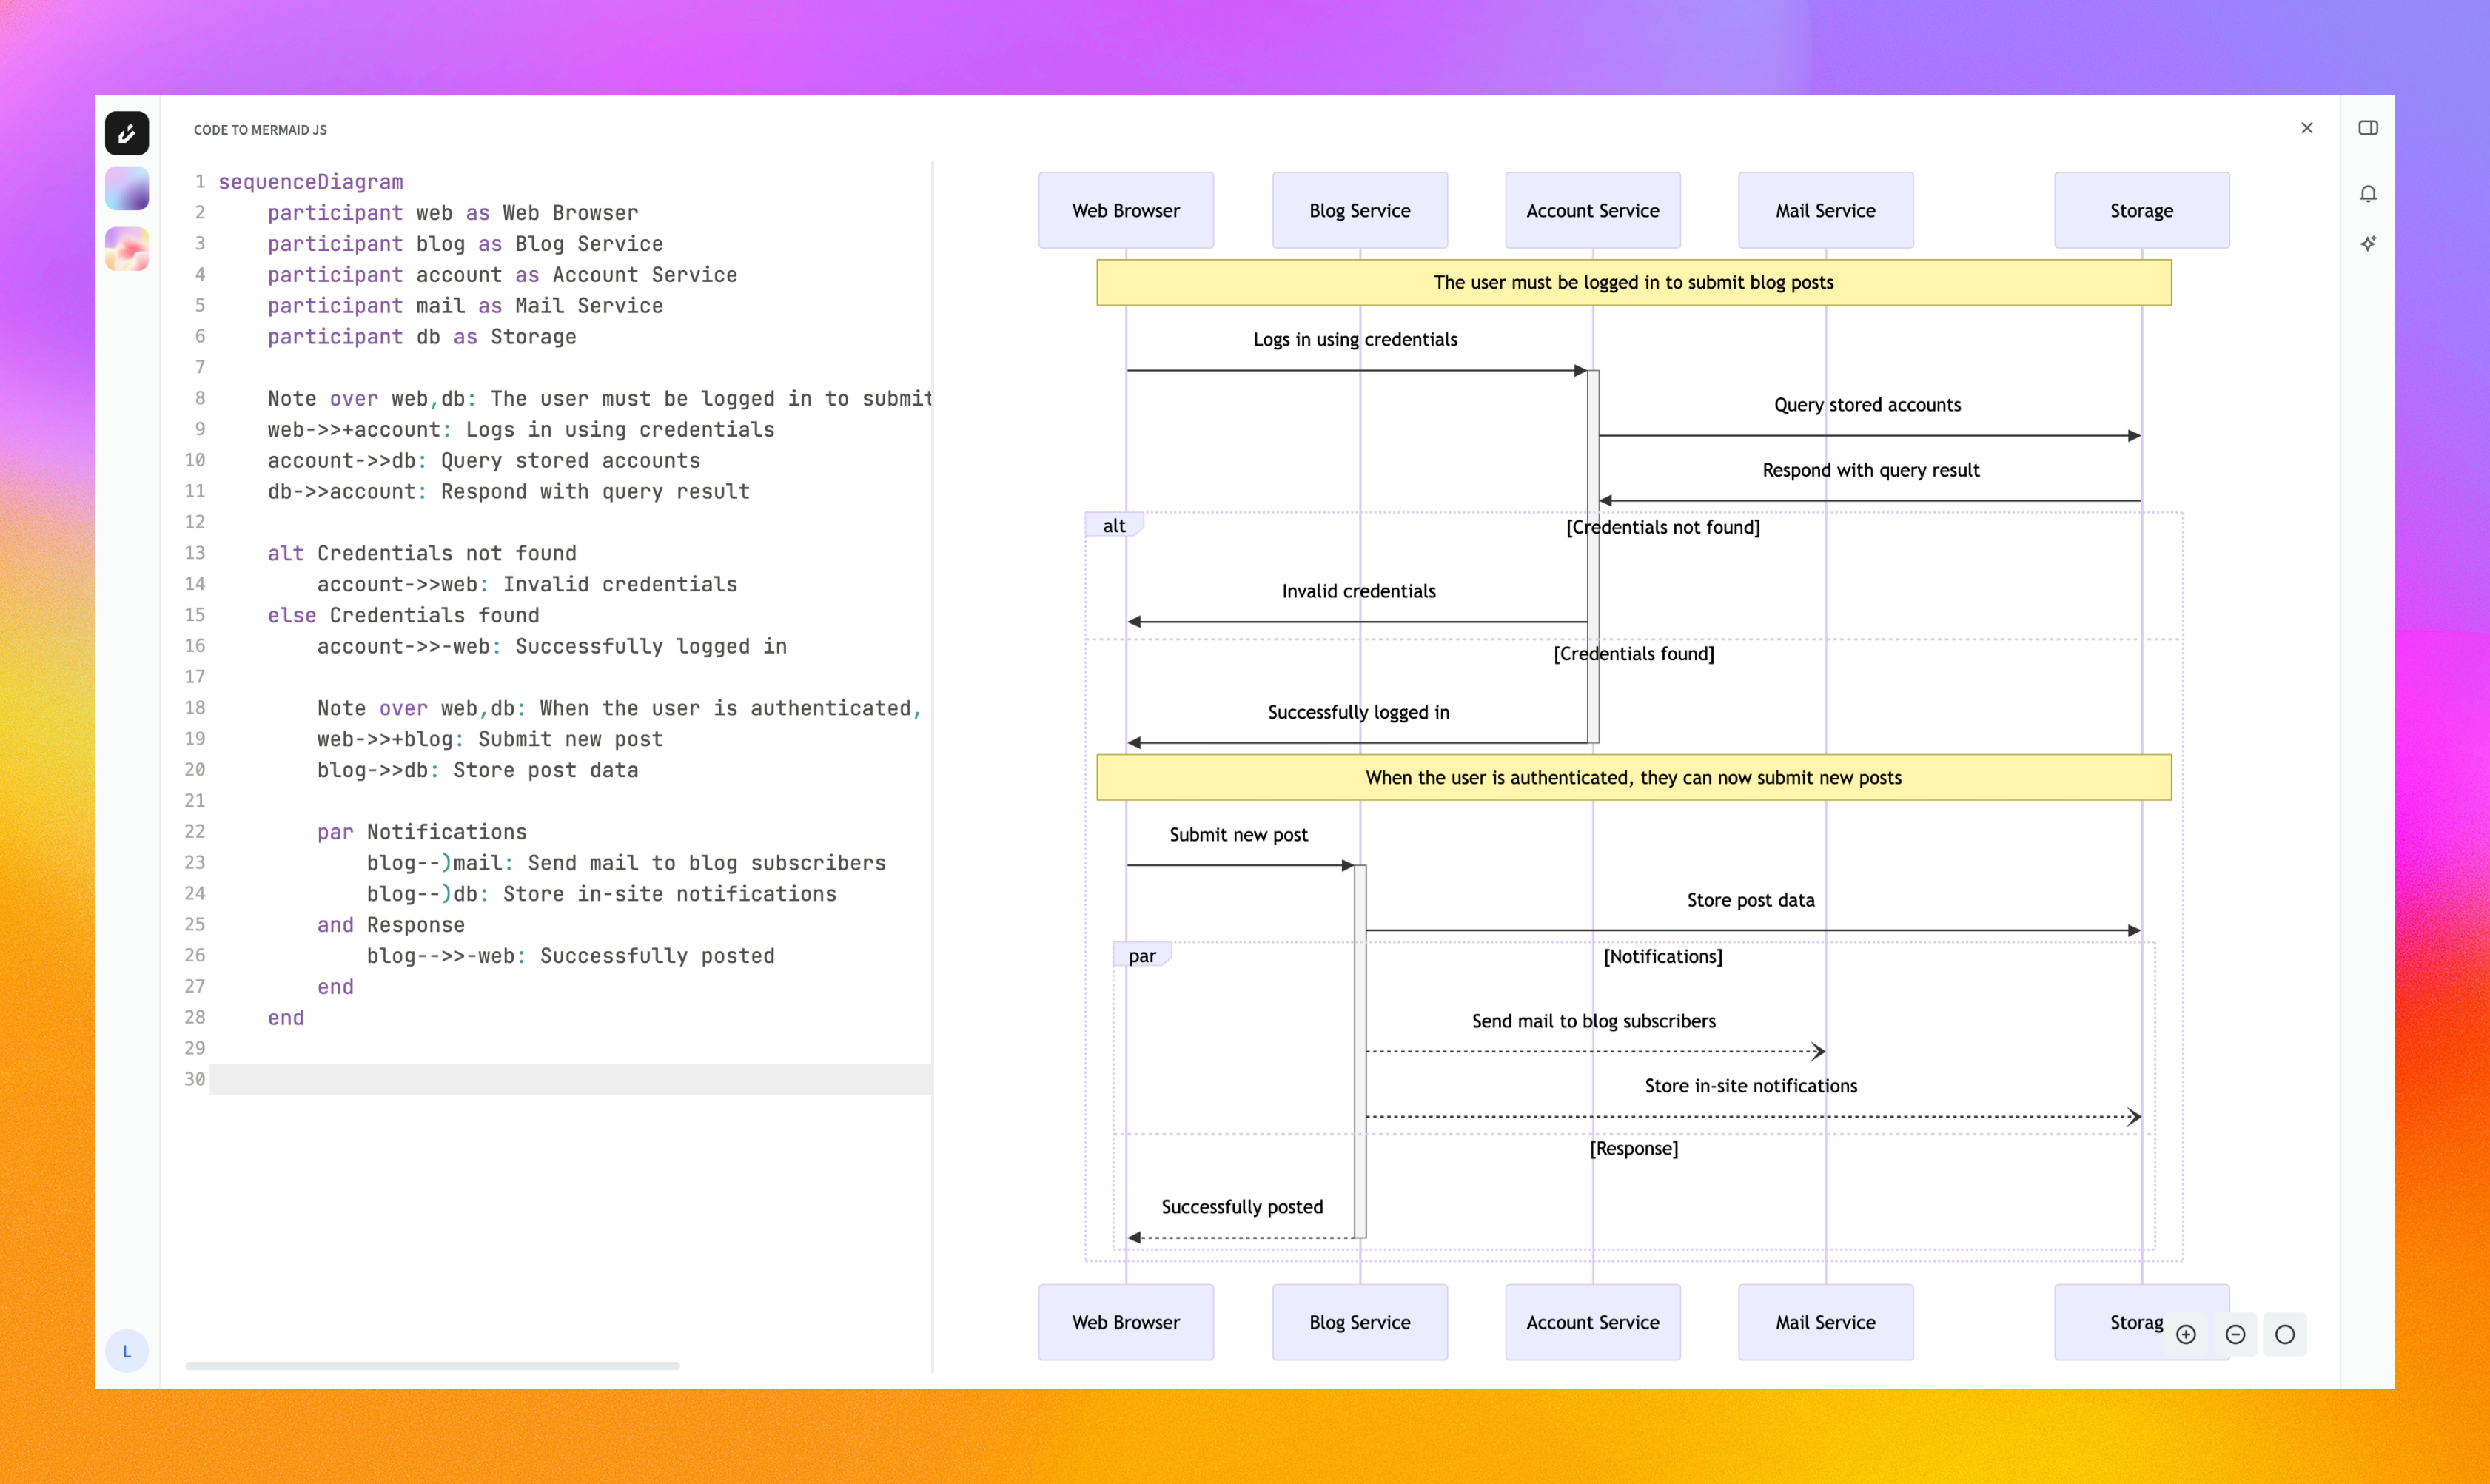Viewport: 2490px width, 1484px height.
Task: Click the 'alt' block label in diagram
Action: [x=1114, y=526]
